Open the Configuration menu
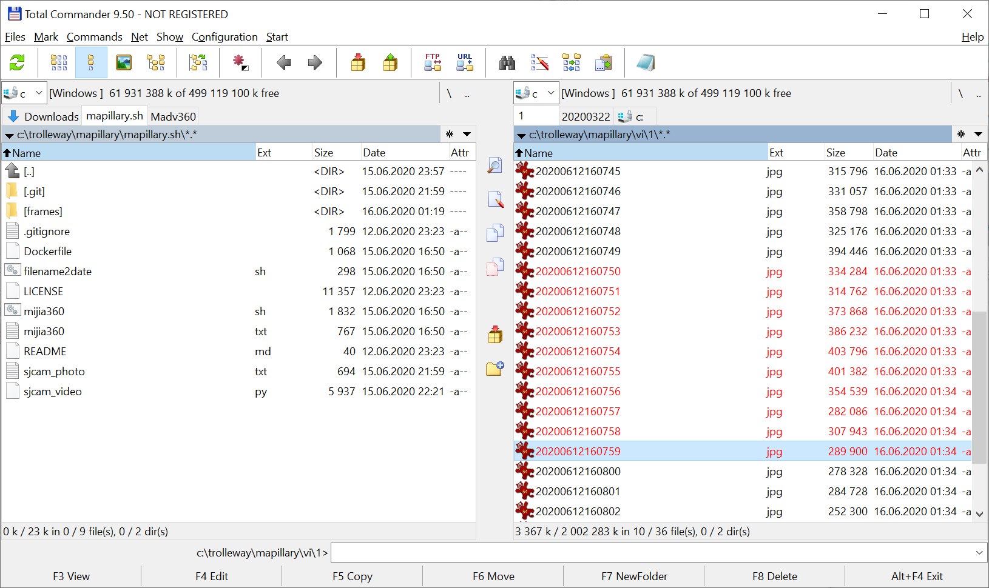The width and height of the screenshot is (989, 588). coord(224,37)
